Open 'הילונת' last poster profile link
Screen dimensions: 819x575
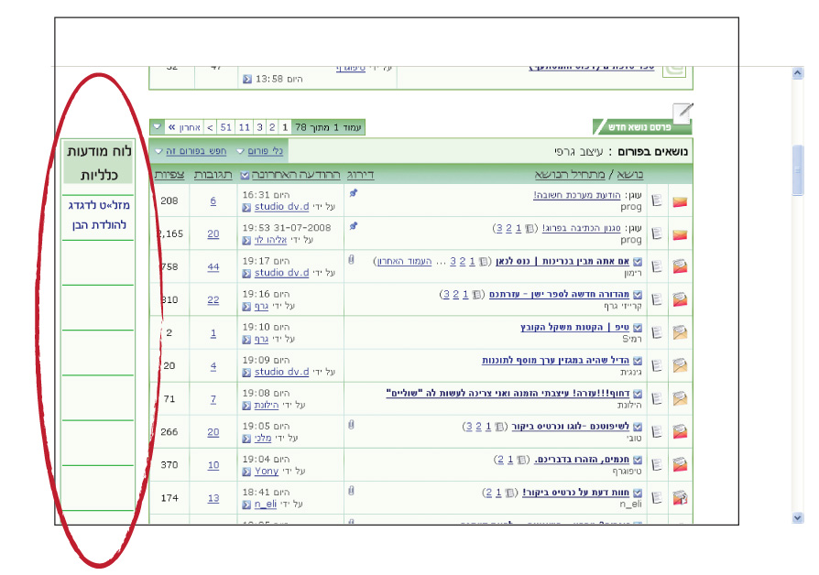(267, 405)
